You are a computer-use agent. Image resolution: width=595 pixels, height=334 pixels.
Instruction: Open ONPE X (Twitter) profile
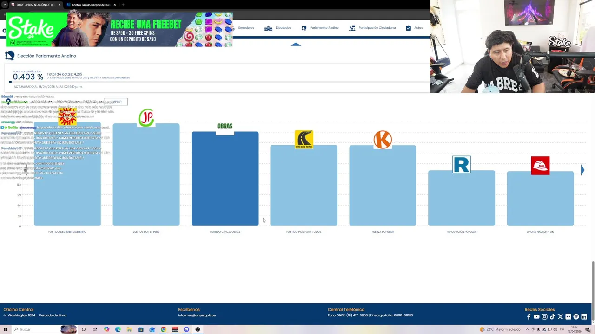[x=560, y=317]
